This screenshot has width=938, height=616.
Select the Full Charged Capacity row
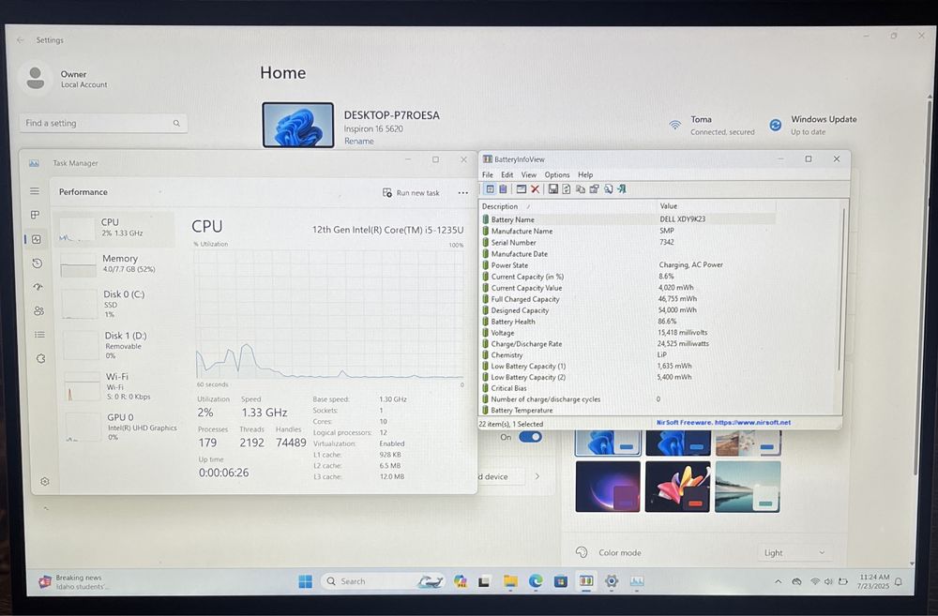[x=627, y=299]
